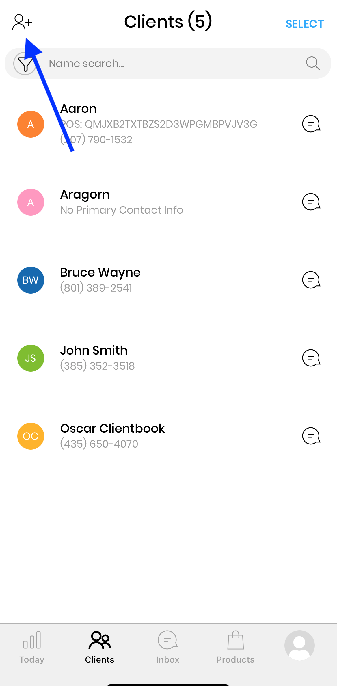Switch to the Today tab
Screen dimensions: 337x686
tap(32, 648)
